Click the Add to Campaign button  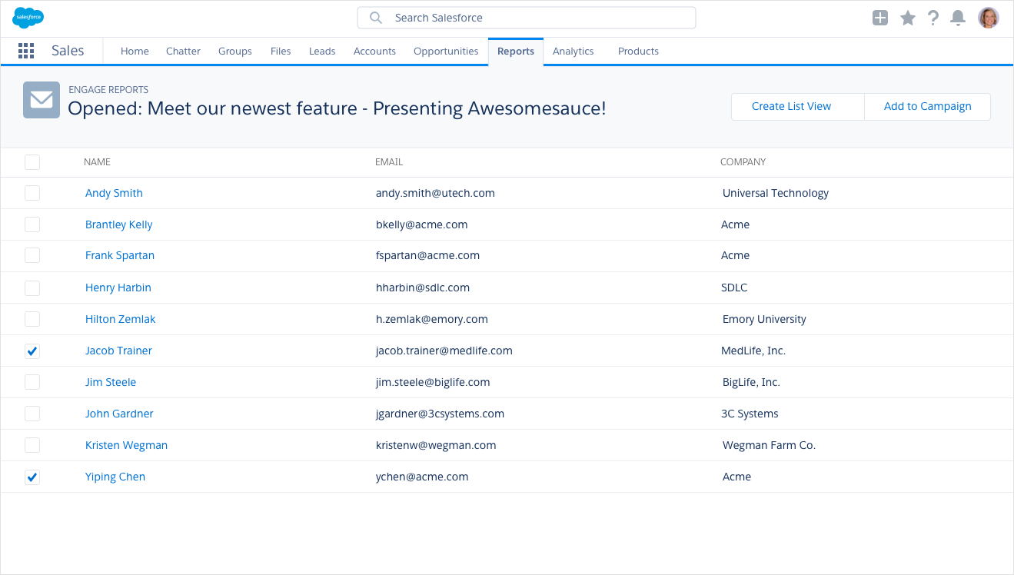pyautogui.click(x=927, y=107)
